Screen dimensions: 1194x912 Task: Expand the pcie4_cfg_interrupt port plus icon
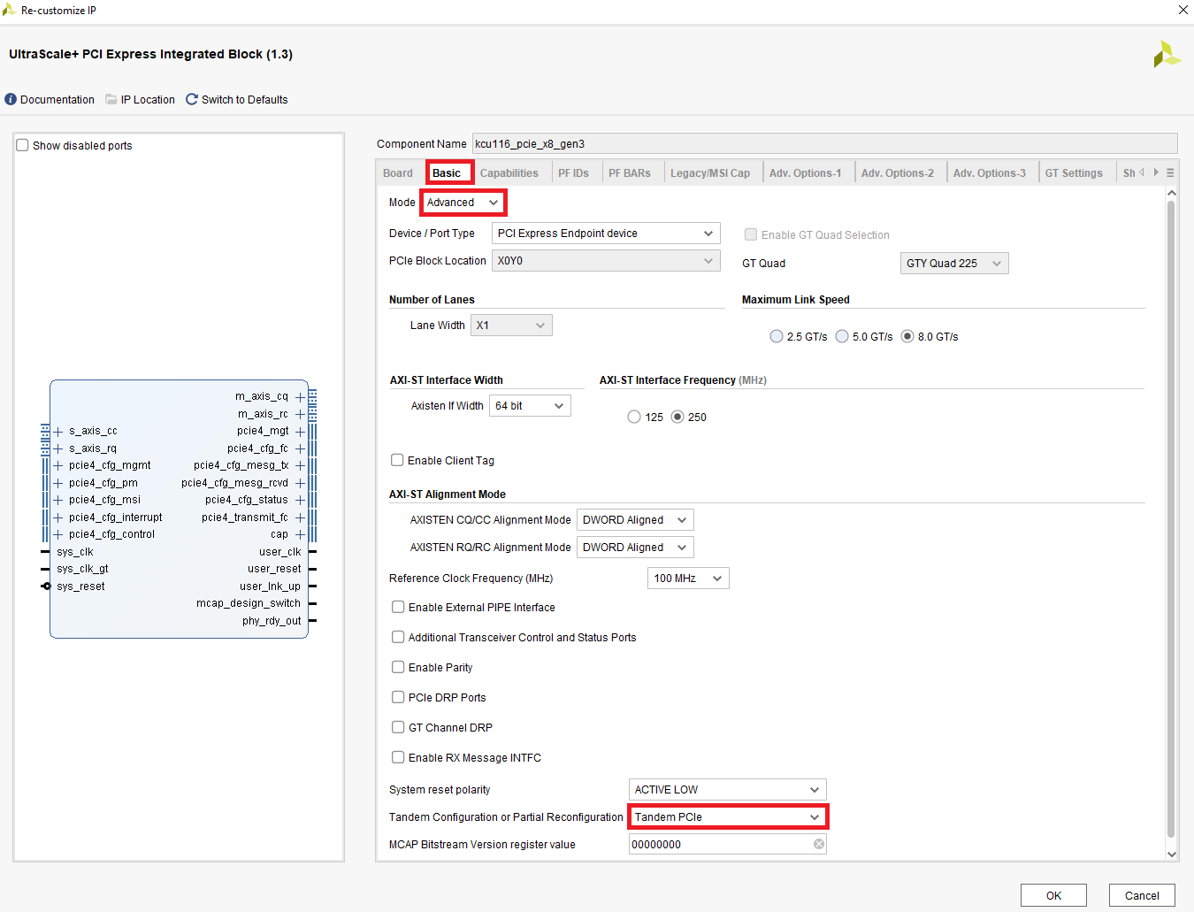pyautogui.click(x=58, y=517)
